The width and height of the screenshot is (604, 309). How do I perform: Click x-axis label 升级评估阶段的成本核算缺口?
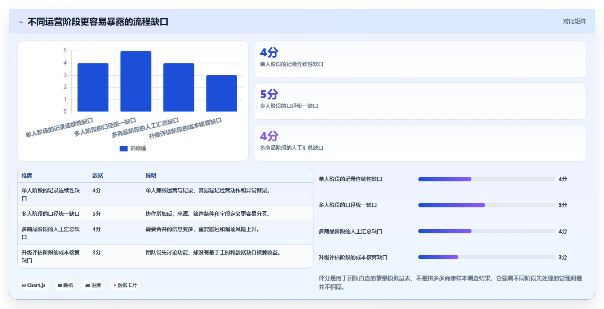(x=185, y=128)
